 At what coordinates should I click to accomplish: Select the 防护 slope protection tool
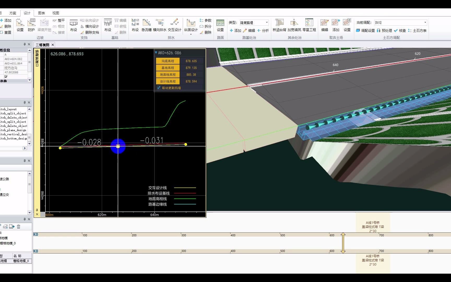point(31,25)
